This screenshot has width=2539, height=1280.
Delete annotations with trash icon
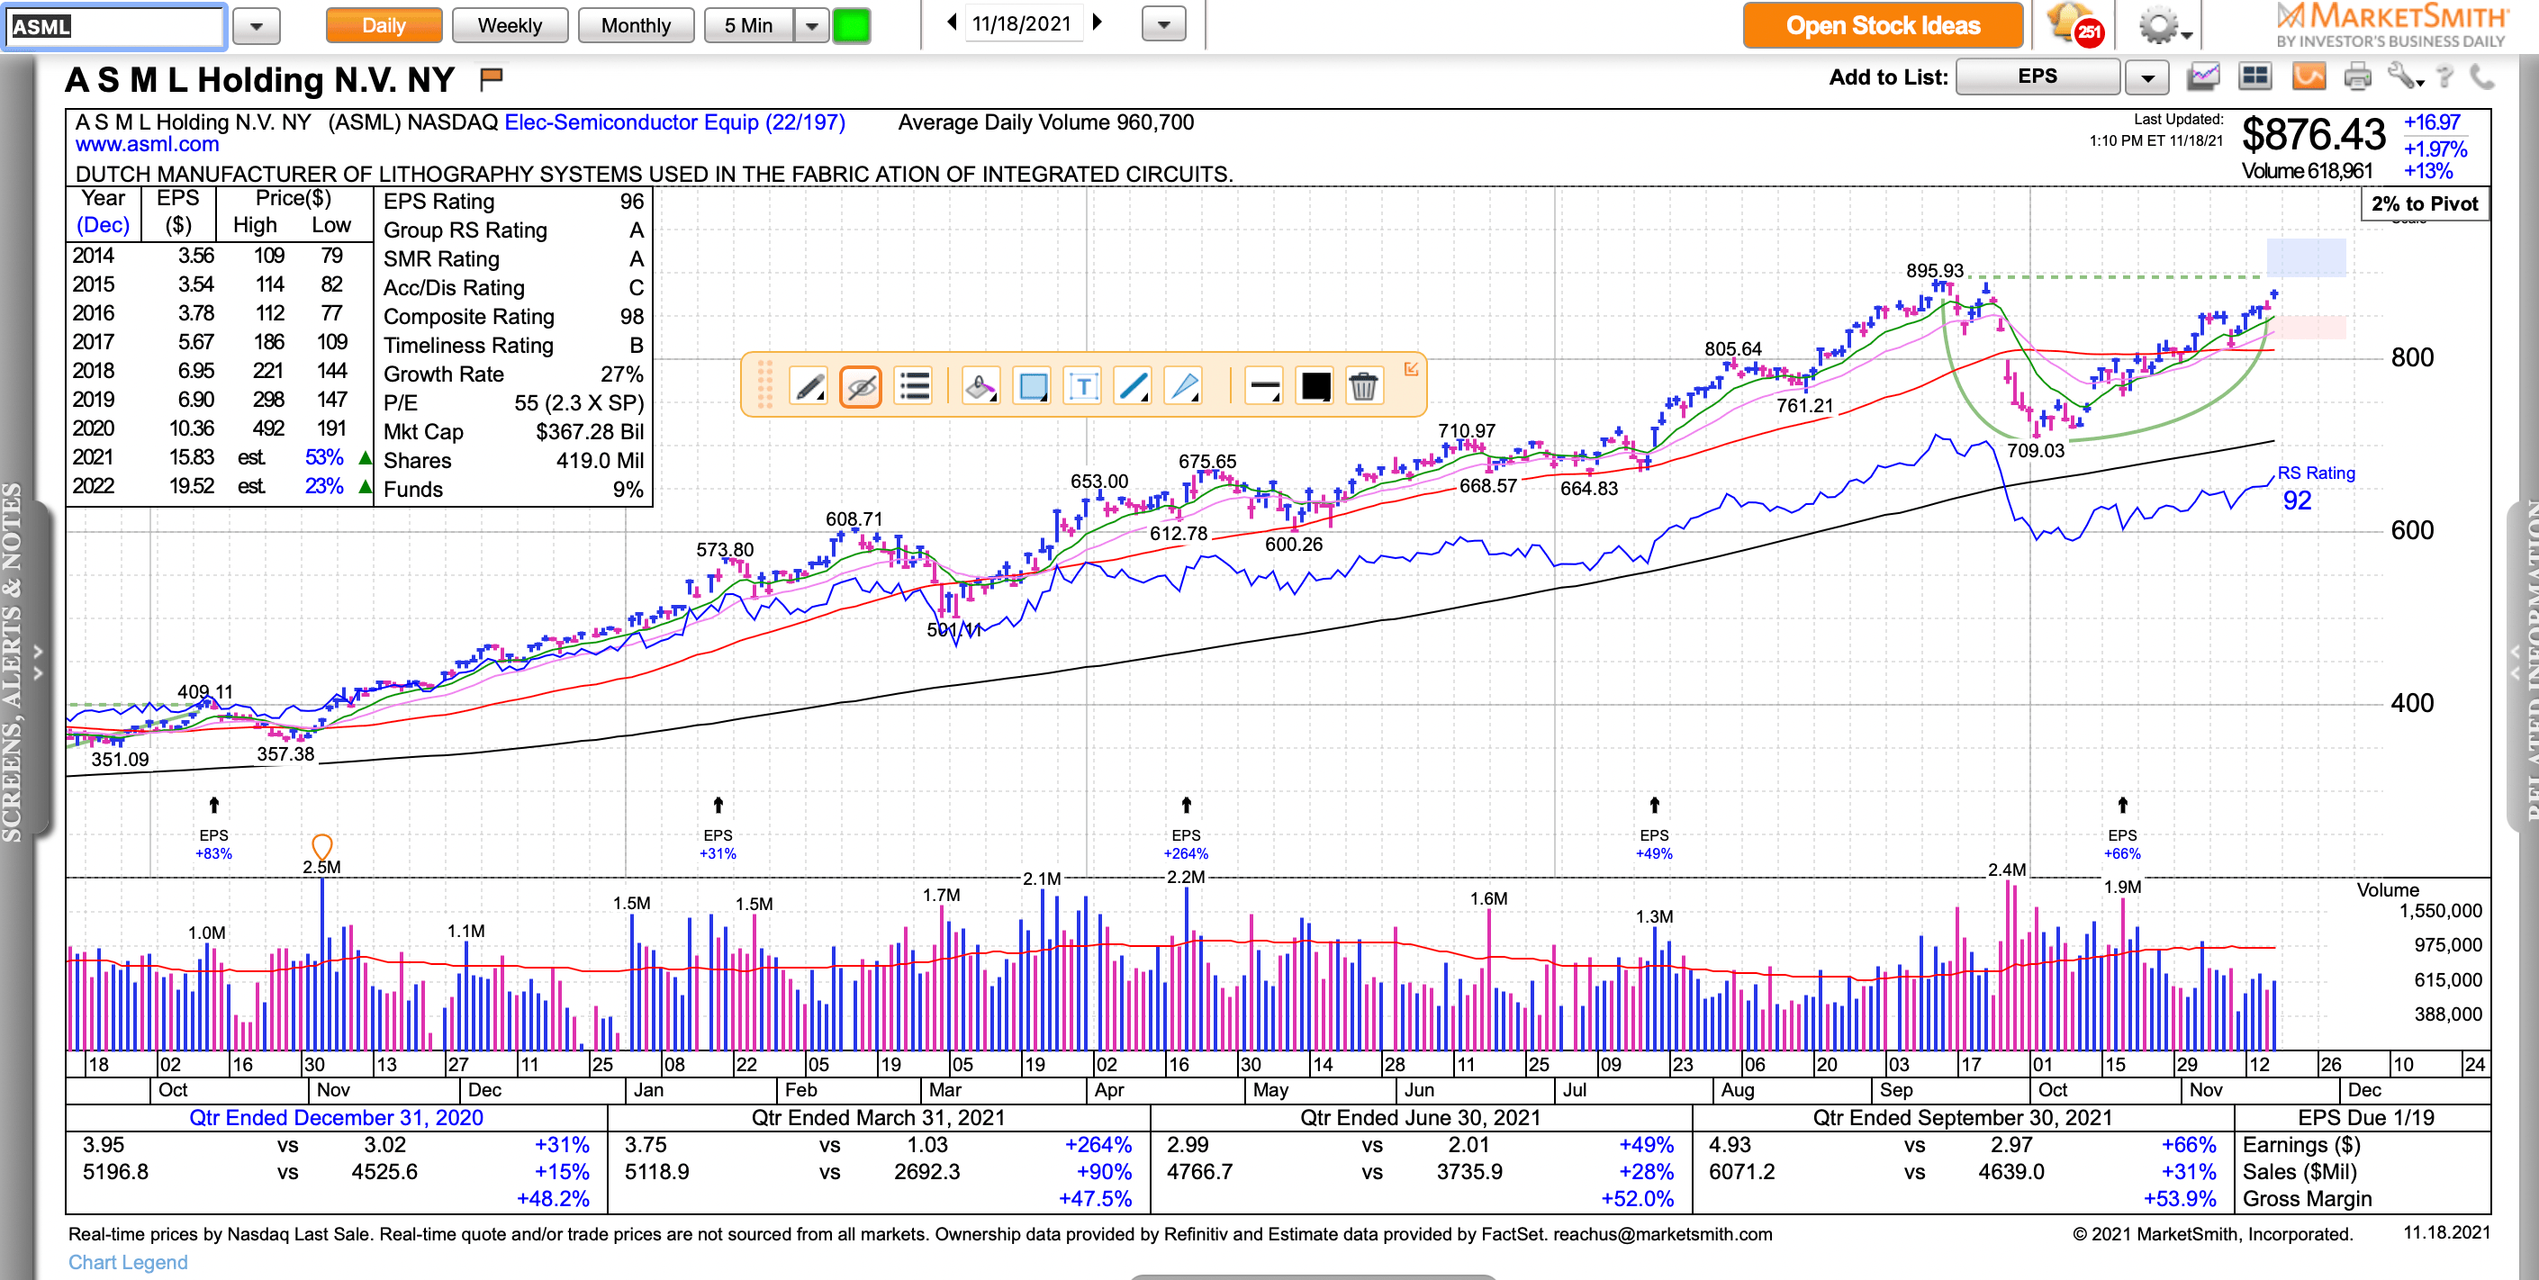tap(1363, 386)
